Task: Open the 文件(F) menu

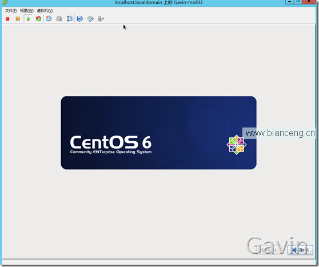Action: [x=11, y=11]
